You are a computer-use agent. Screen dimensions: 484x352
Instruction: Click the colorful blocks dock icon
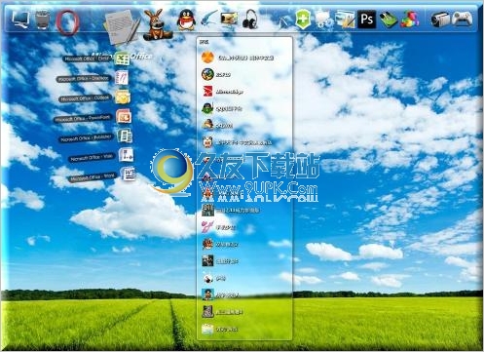(x=410, y=20)
